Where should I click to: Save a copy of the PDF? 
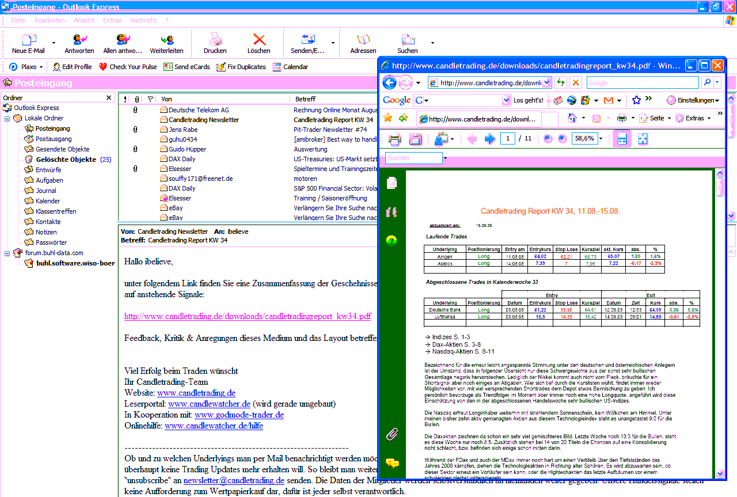coord(415,139)
